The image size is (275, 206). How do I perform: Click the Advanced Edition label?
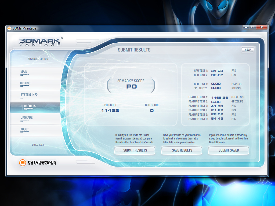(38, 59)
